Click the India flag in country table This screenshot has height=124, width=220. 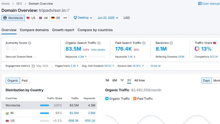click(7, 113)
